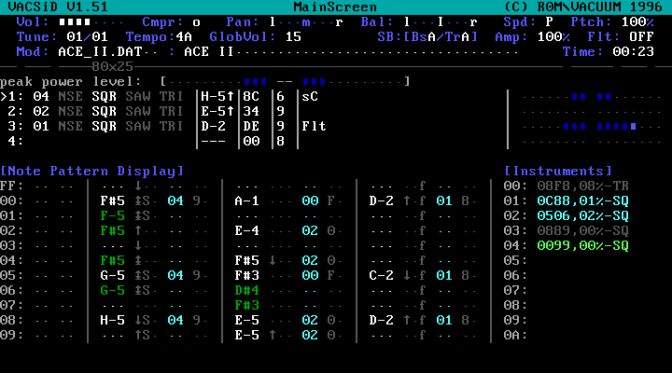Image resolution: width=672 pixels, height=373 pixels.
Task: Click the MainScreen title
Action: 335,7
